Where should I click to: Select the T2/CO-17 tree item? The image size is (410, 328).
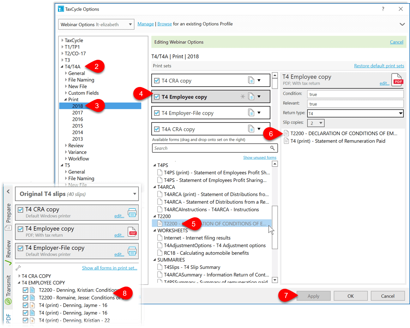tap(75, 53)
